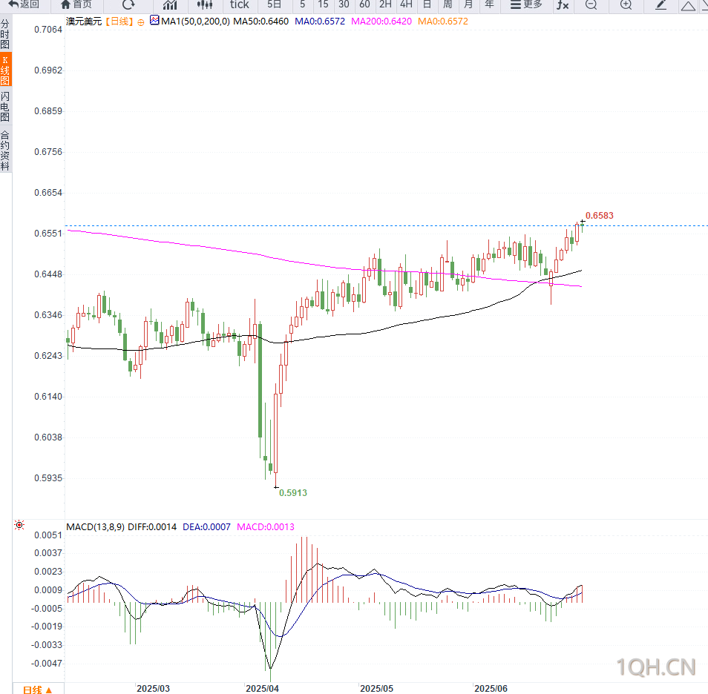Click the 2025/03 date axis label

[153, 689]
